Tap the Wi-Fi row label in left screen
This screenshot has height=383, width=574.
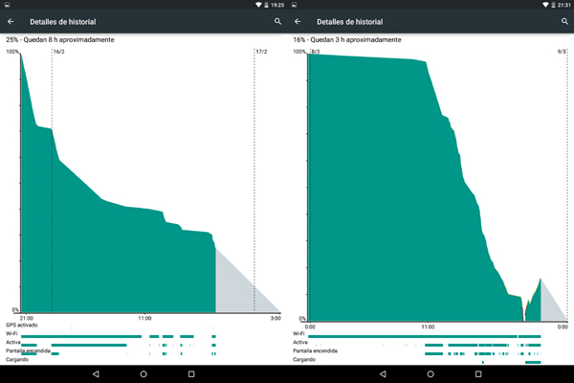(x=11, y=333)
